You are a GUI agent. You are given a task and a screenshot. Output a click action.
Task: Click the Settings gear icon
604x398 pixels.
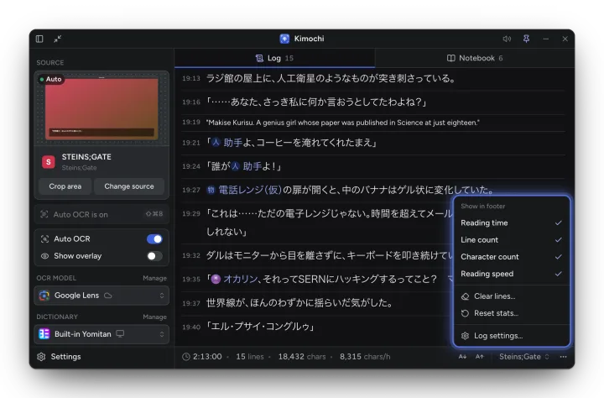point(41,357)
